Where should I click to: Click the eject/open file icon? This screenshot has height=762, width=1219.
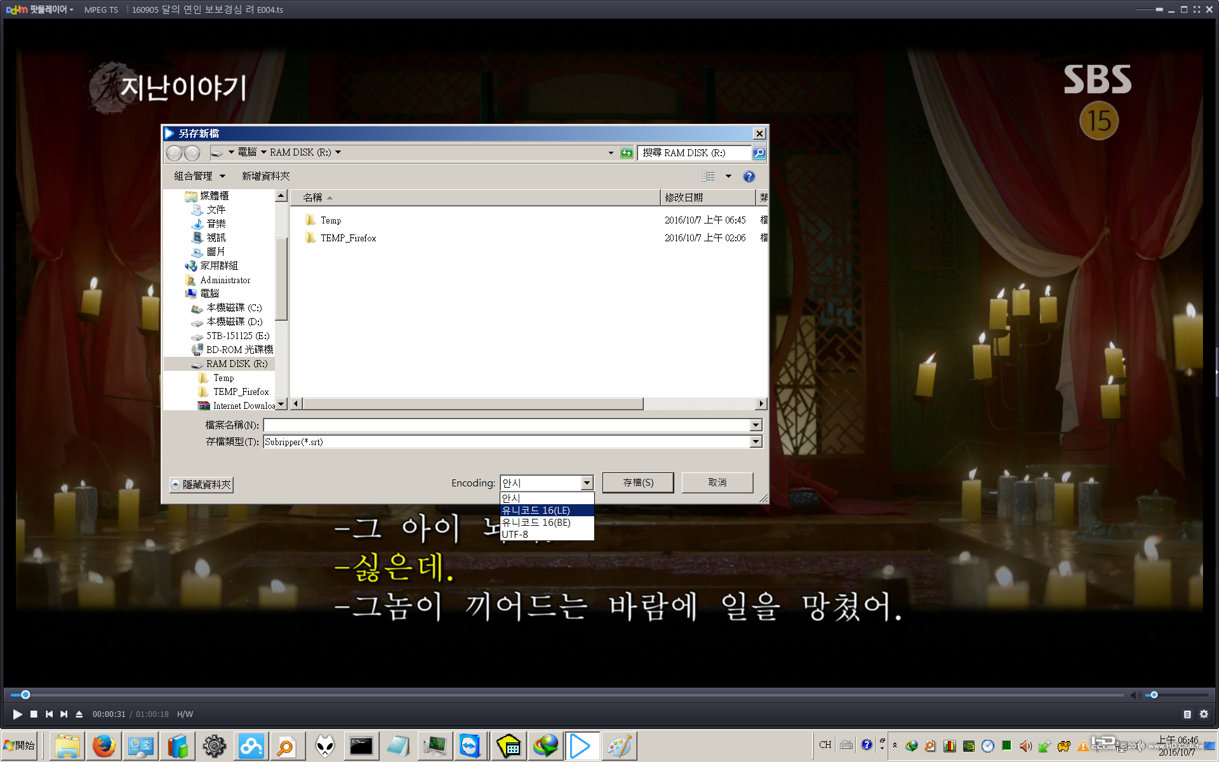79,714
